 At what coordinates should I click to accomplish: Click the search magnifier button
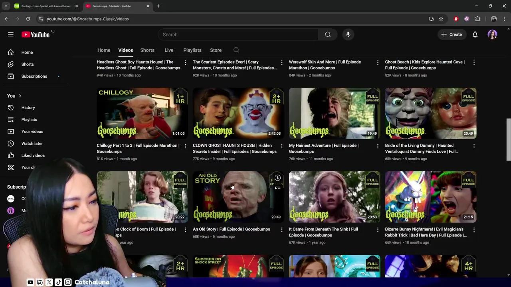[x=328, y=35]
